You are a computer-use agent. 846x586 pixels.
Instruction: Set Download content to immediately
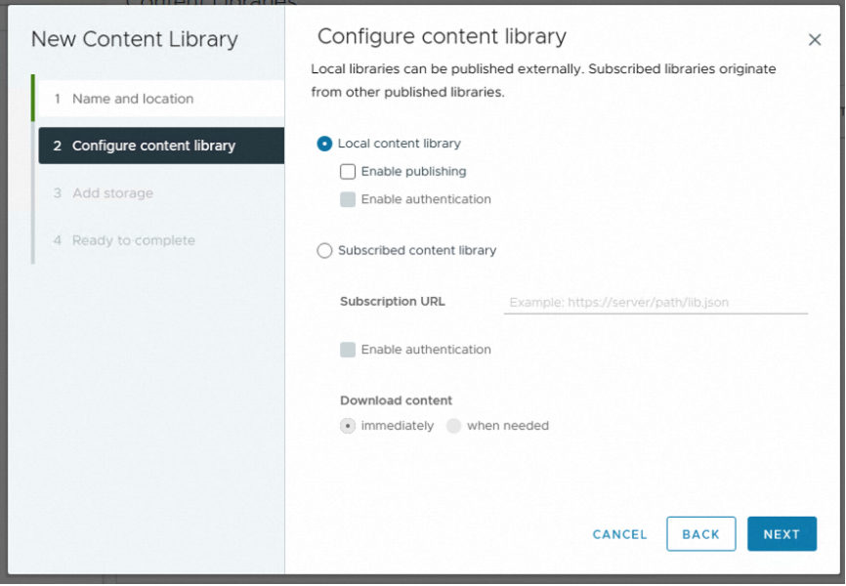(x=348, y=426)
